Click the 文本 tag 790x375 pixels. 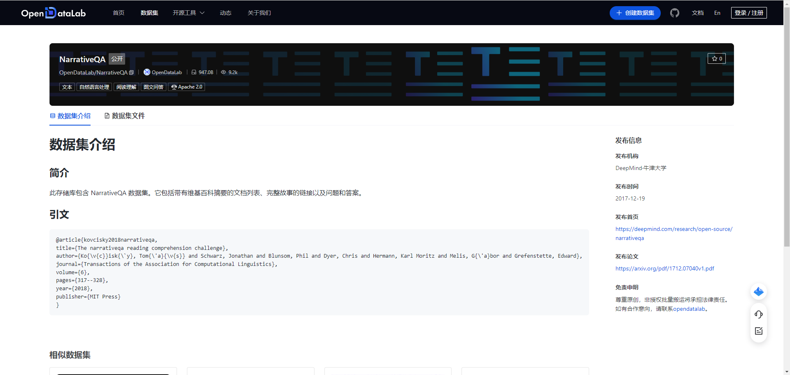67,87
